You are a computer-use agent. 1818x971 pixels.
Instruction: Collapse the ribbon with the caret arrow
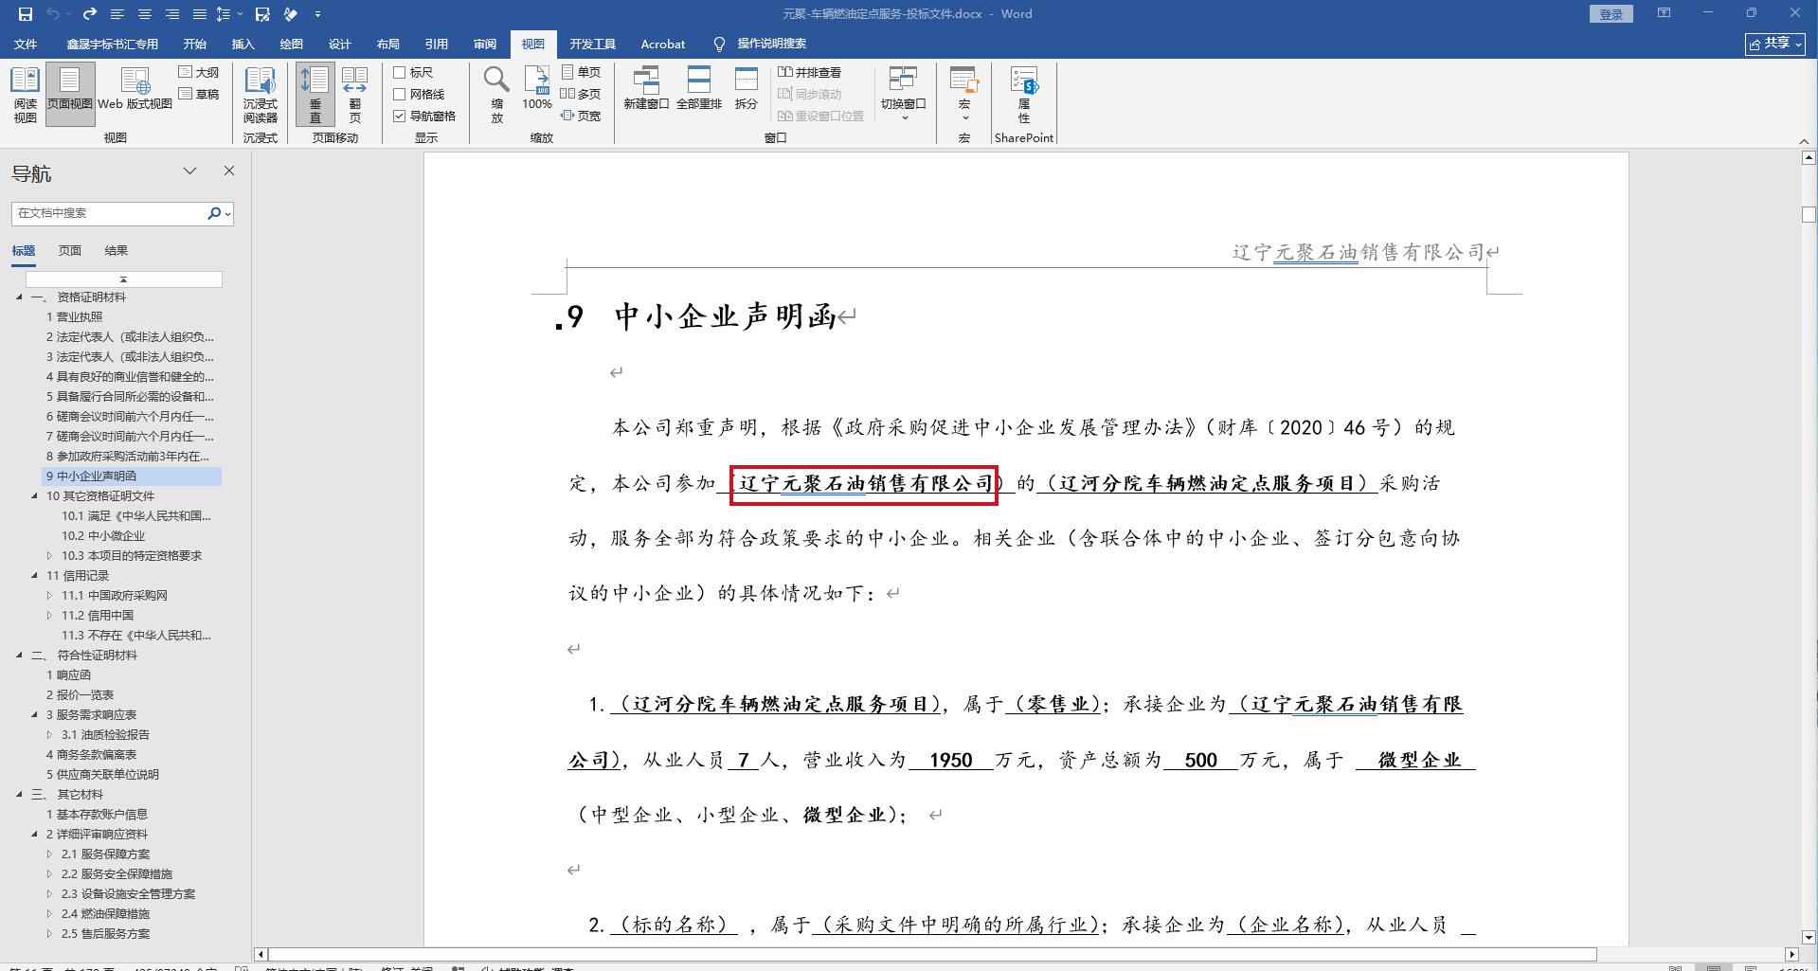coord(1804,141)
